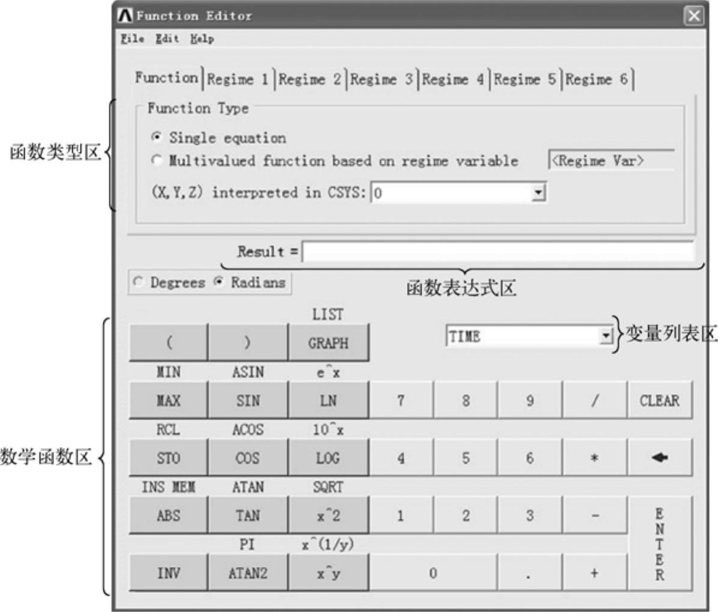Click the Result expression input field
Image resolution: width=718 pixels, height=612 pixels.
[497, 251]
